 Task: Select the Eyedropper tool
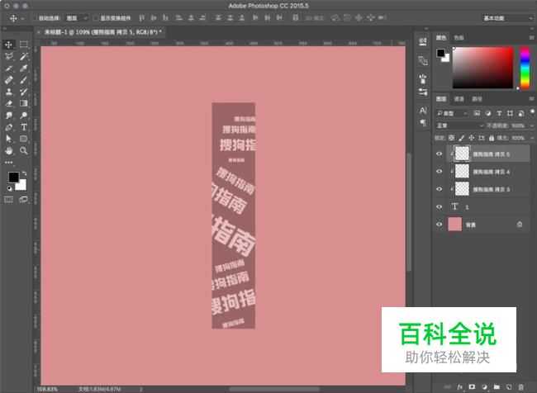tap(24, 69)
